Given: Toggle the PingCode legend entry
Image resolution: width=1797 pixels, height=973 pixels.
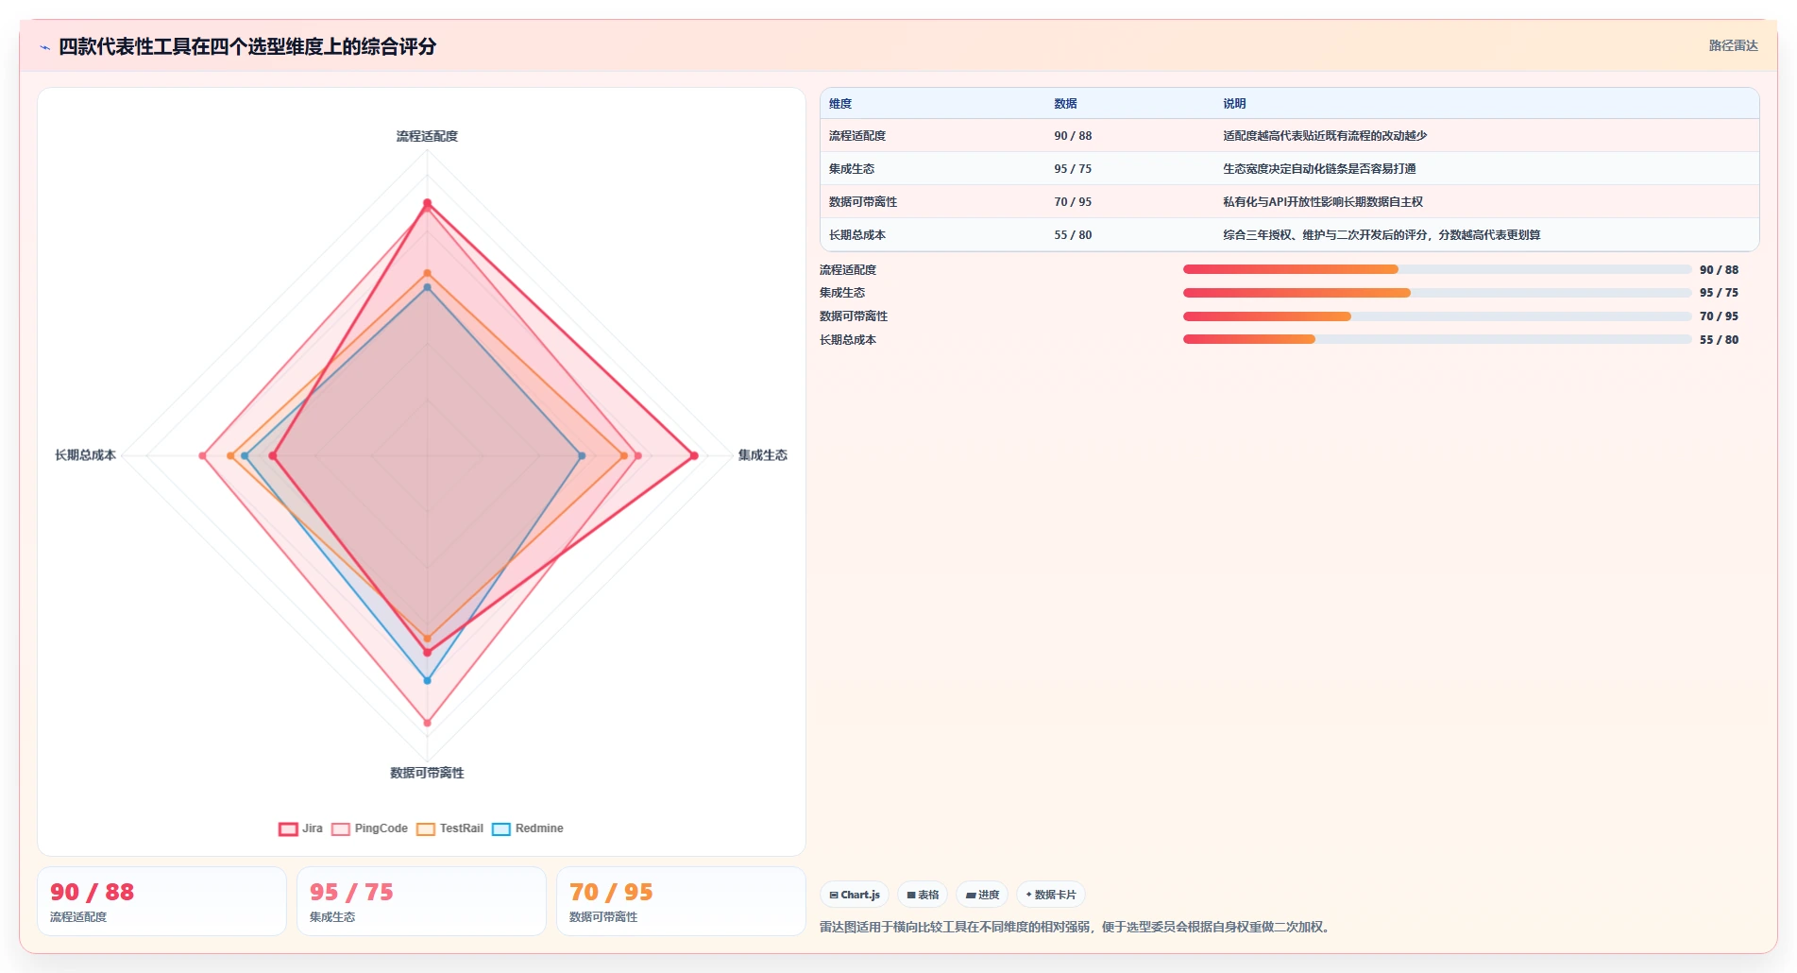Looking at the screenshot, I should tap(369, 828).
